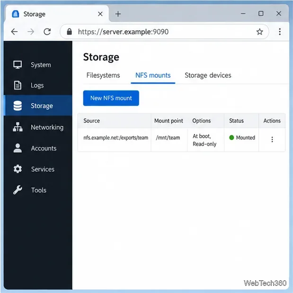The width and height of the screenshot is (293, 293).
Task: Open the Networking sidebar section
Action: (38, 127)
